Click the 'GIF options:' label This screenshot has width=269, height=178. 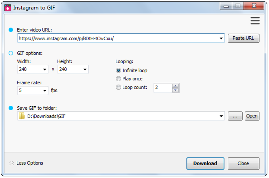(x=30, y=53)
